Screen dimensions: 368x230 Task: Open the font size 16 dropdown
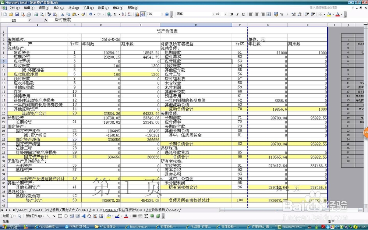(x=225, y=14)
